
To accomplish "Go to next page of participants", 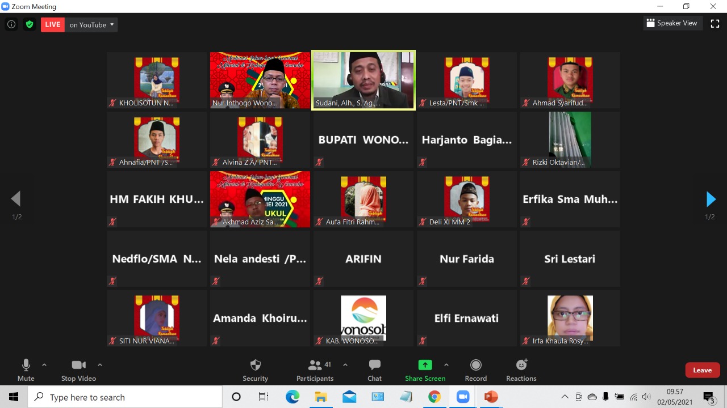I will pyautogui.click(x=711, y=199).
